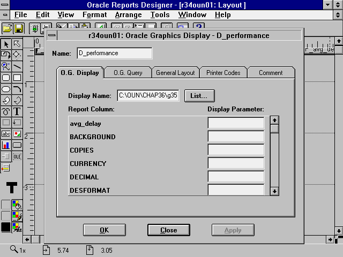Click the OK button
Screen dimensions: 343x257
[104, 230]
